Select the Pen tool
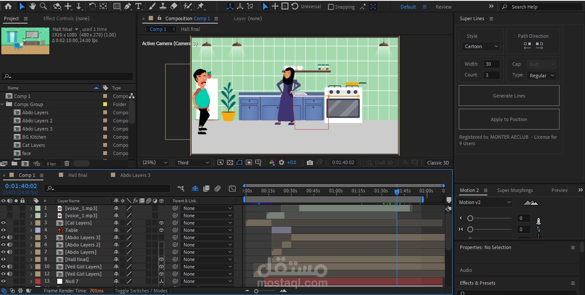 pyautogui.click(x=128, y=6)
